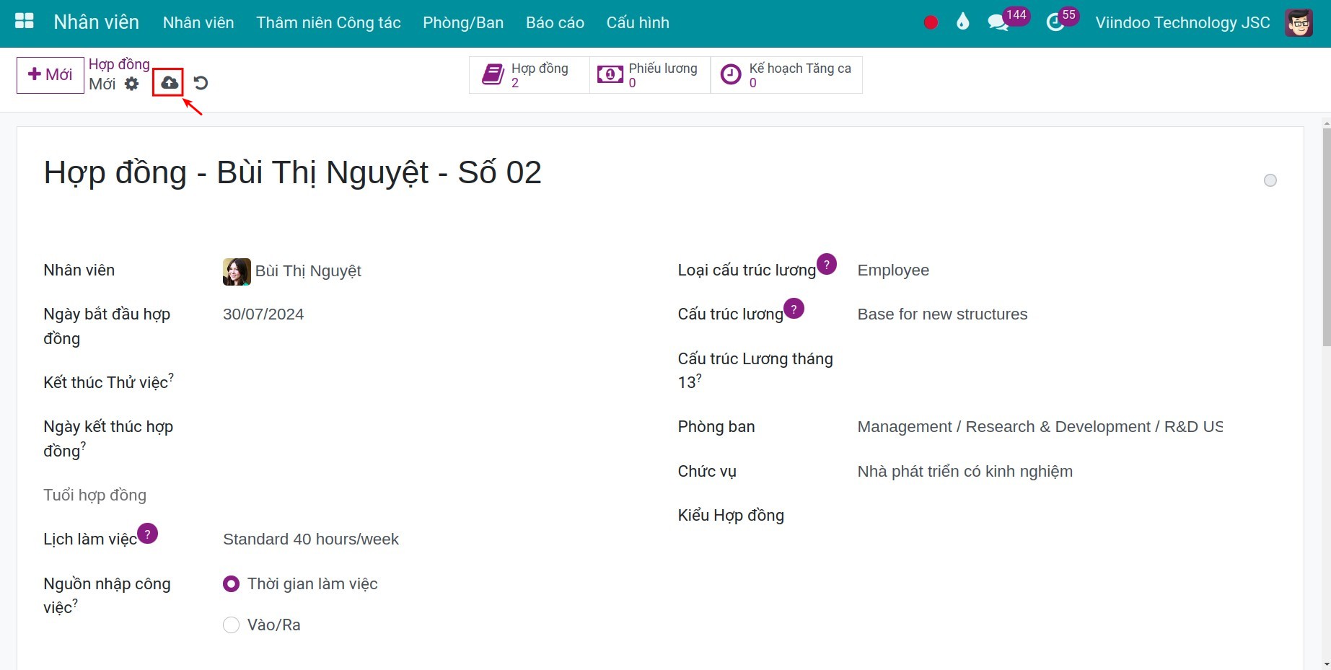The image size is (1331, 670).
Task: Open Loại cấu trúc lương dropdown showing Employee
Action: 1040,270
